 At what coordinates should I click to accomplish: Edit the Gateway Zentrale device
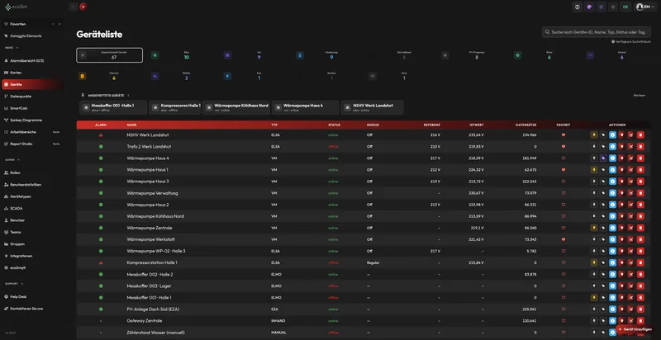631,321
